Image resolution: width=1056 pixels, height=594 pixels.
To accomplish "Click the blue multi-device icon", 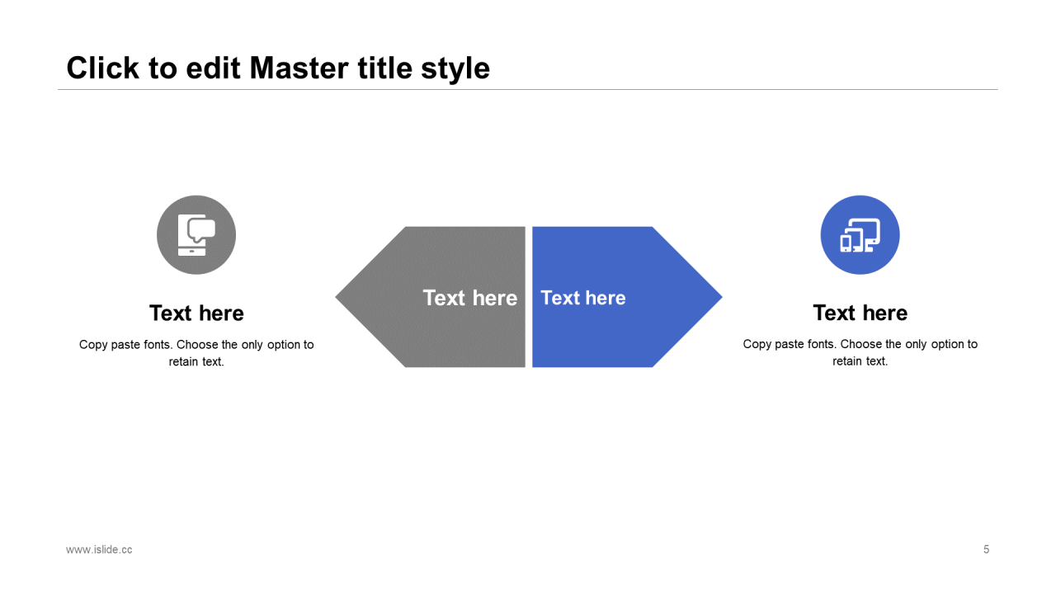I will click(x=860, y=235).
